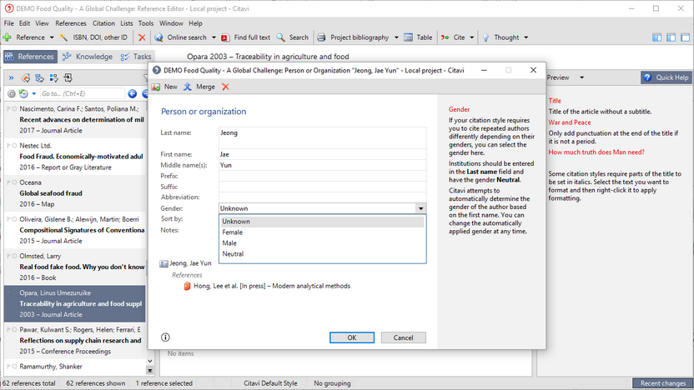
Task: Click the Last name field containing Jeong
Action: coord(322,137)
